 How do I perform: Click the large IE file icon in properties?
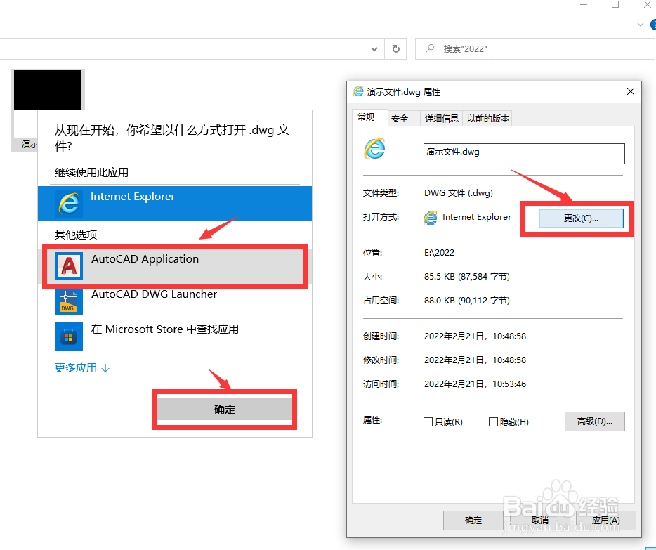point(374,149)
